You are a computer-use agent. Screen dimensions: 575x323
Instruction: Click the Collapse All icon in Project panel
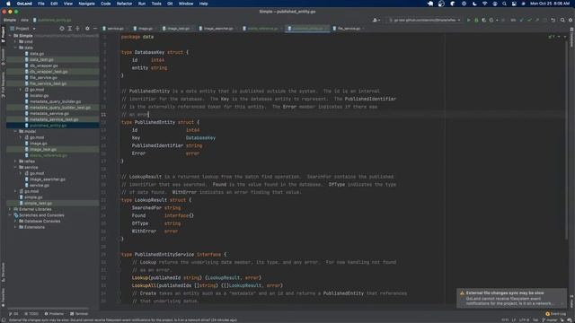click(78, 29)
